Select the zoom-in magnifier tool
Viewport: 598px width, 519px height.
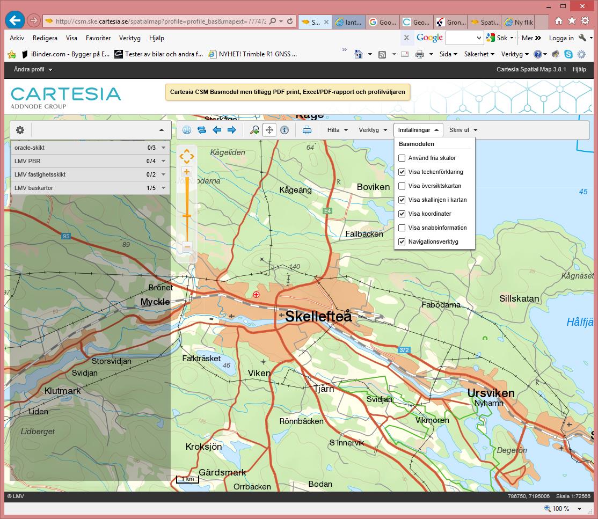254,130
